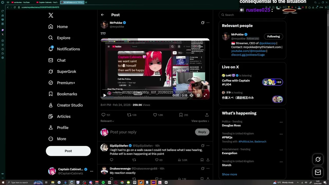The width and height of the screenshot is (329, 185).
Task: Open more options for Storch trend
Action: click(281, 162)
